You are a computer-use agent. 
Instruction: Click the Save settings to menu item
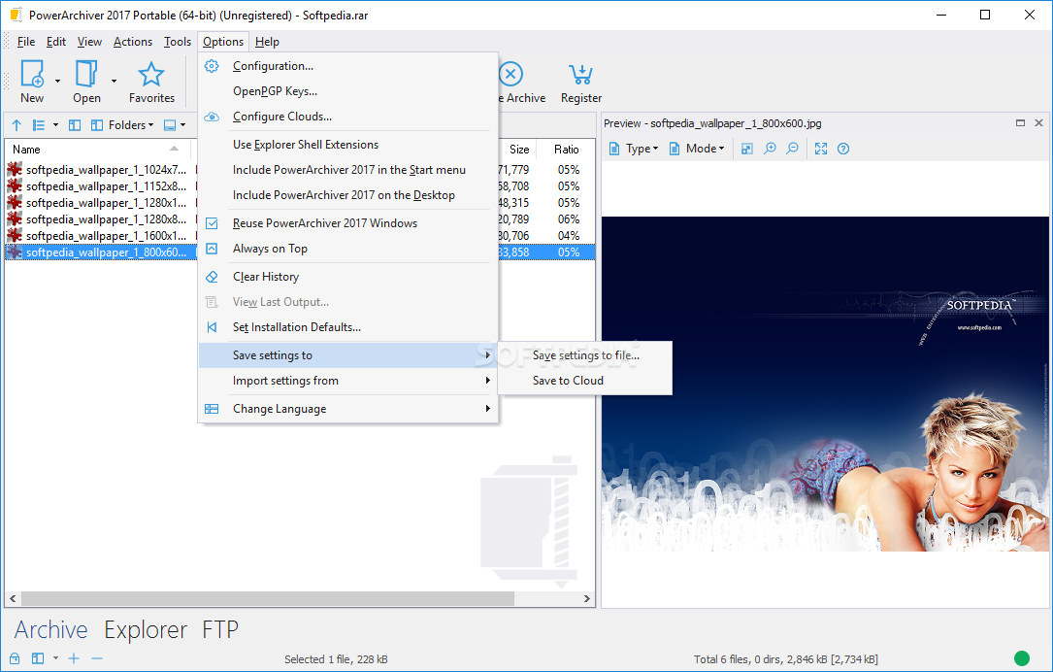(347, 355)
